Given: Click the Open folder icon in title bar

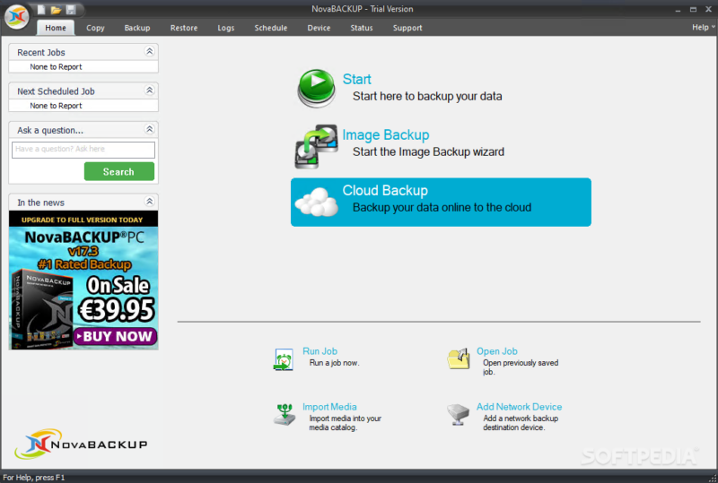Looking at the screenshot, I should (56, 10).
